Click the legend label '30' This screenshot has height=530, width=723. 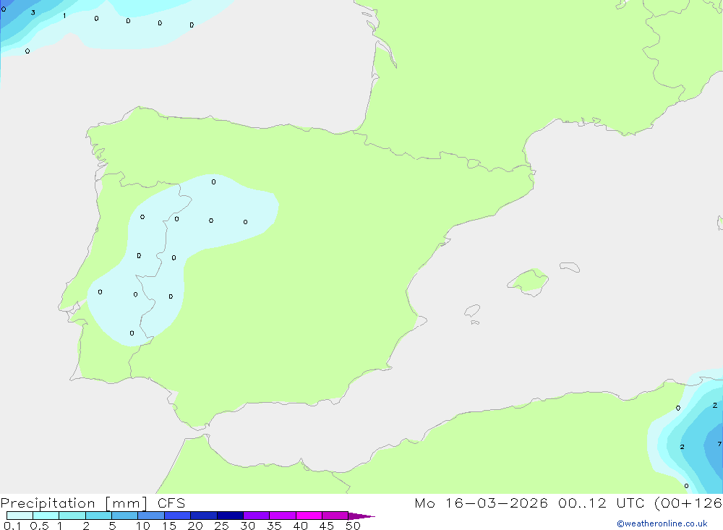click(x=247, y=526)
